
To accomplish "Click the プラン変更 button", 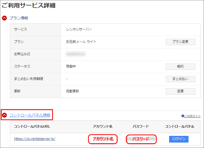I will [180, 42].
